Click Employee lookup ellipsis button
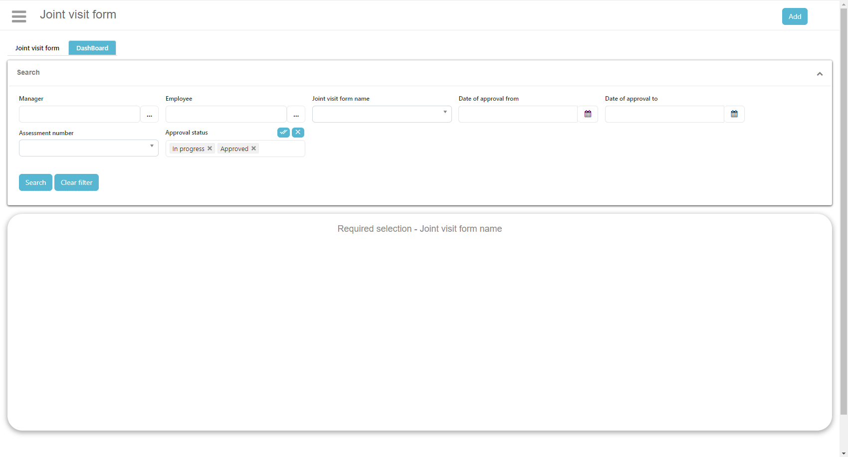848x457 pixels. click(296, 114)
